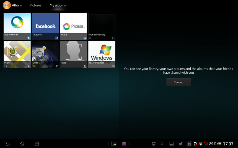Open the PlayMemories album tile
Image resolution: width=238 pixels, height=148 pixels.
click(17, 26)
